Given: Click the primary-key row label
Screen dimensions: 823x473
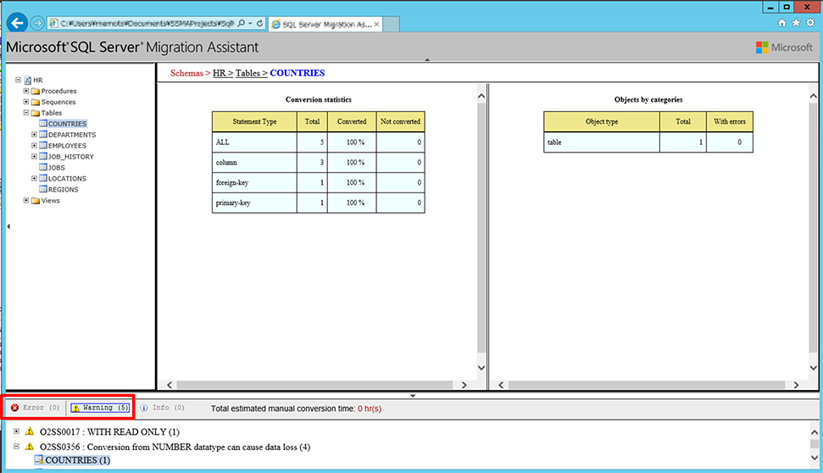Looking at the screenshot, I should [x=233, y=203].
